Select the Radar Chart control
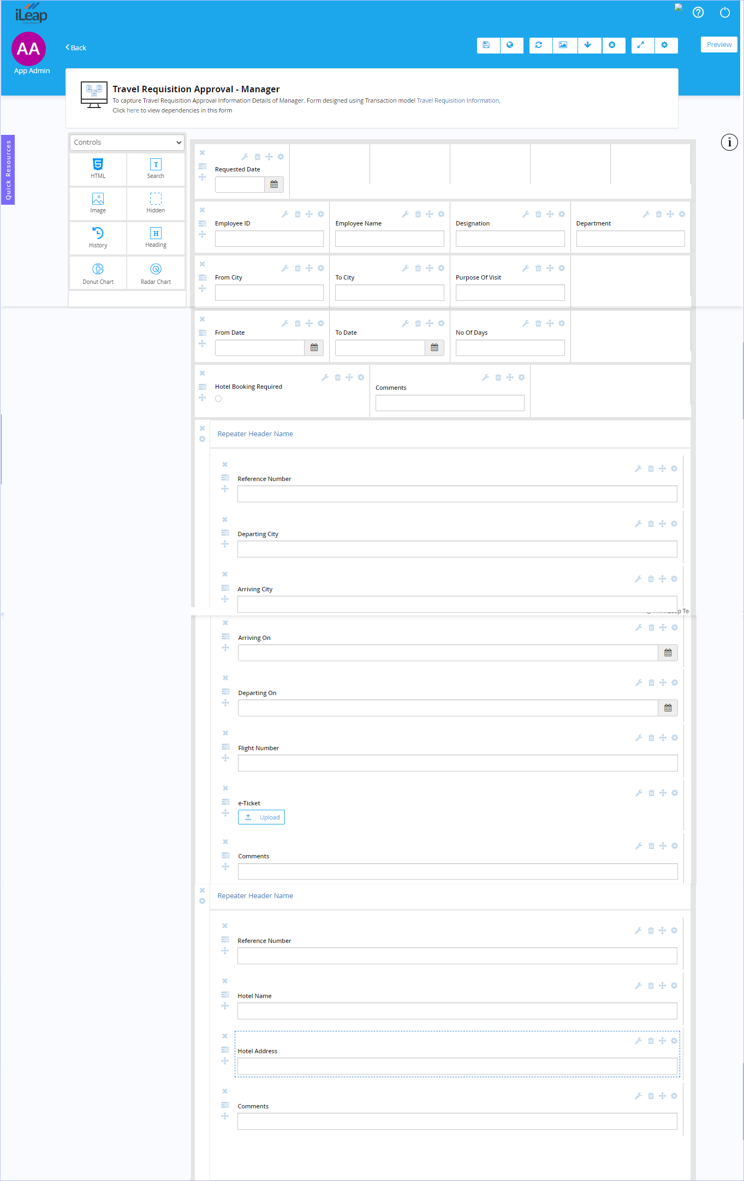This screenshot has width=744, height=1181. (x=156, y=273)
